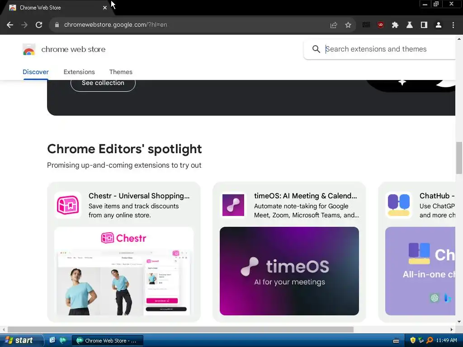Switch to the Extensions tab
Viewport: 463px width, 347px height.
click(79, 72)
